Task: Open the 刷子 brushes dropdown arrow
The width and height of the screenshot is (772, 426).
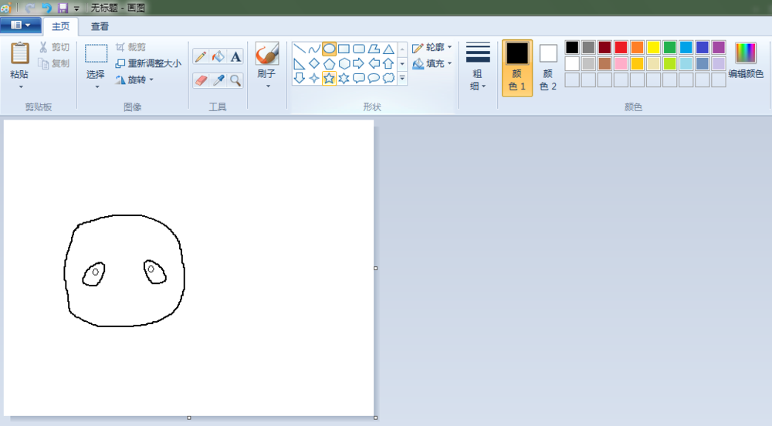Action: point(268,86)
